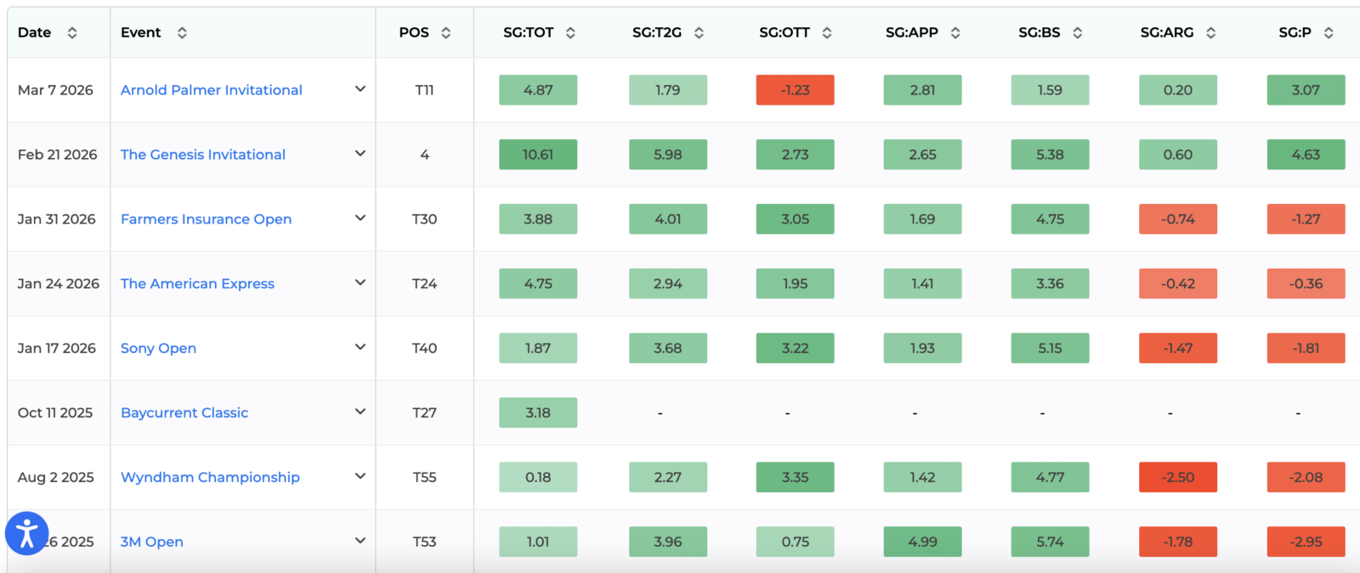Expand the Baycurrent Classic row chevron
The width and height of the screenshot is (1360, 573).
360,412
